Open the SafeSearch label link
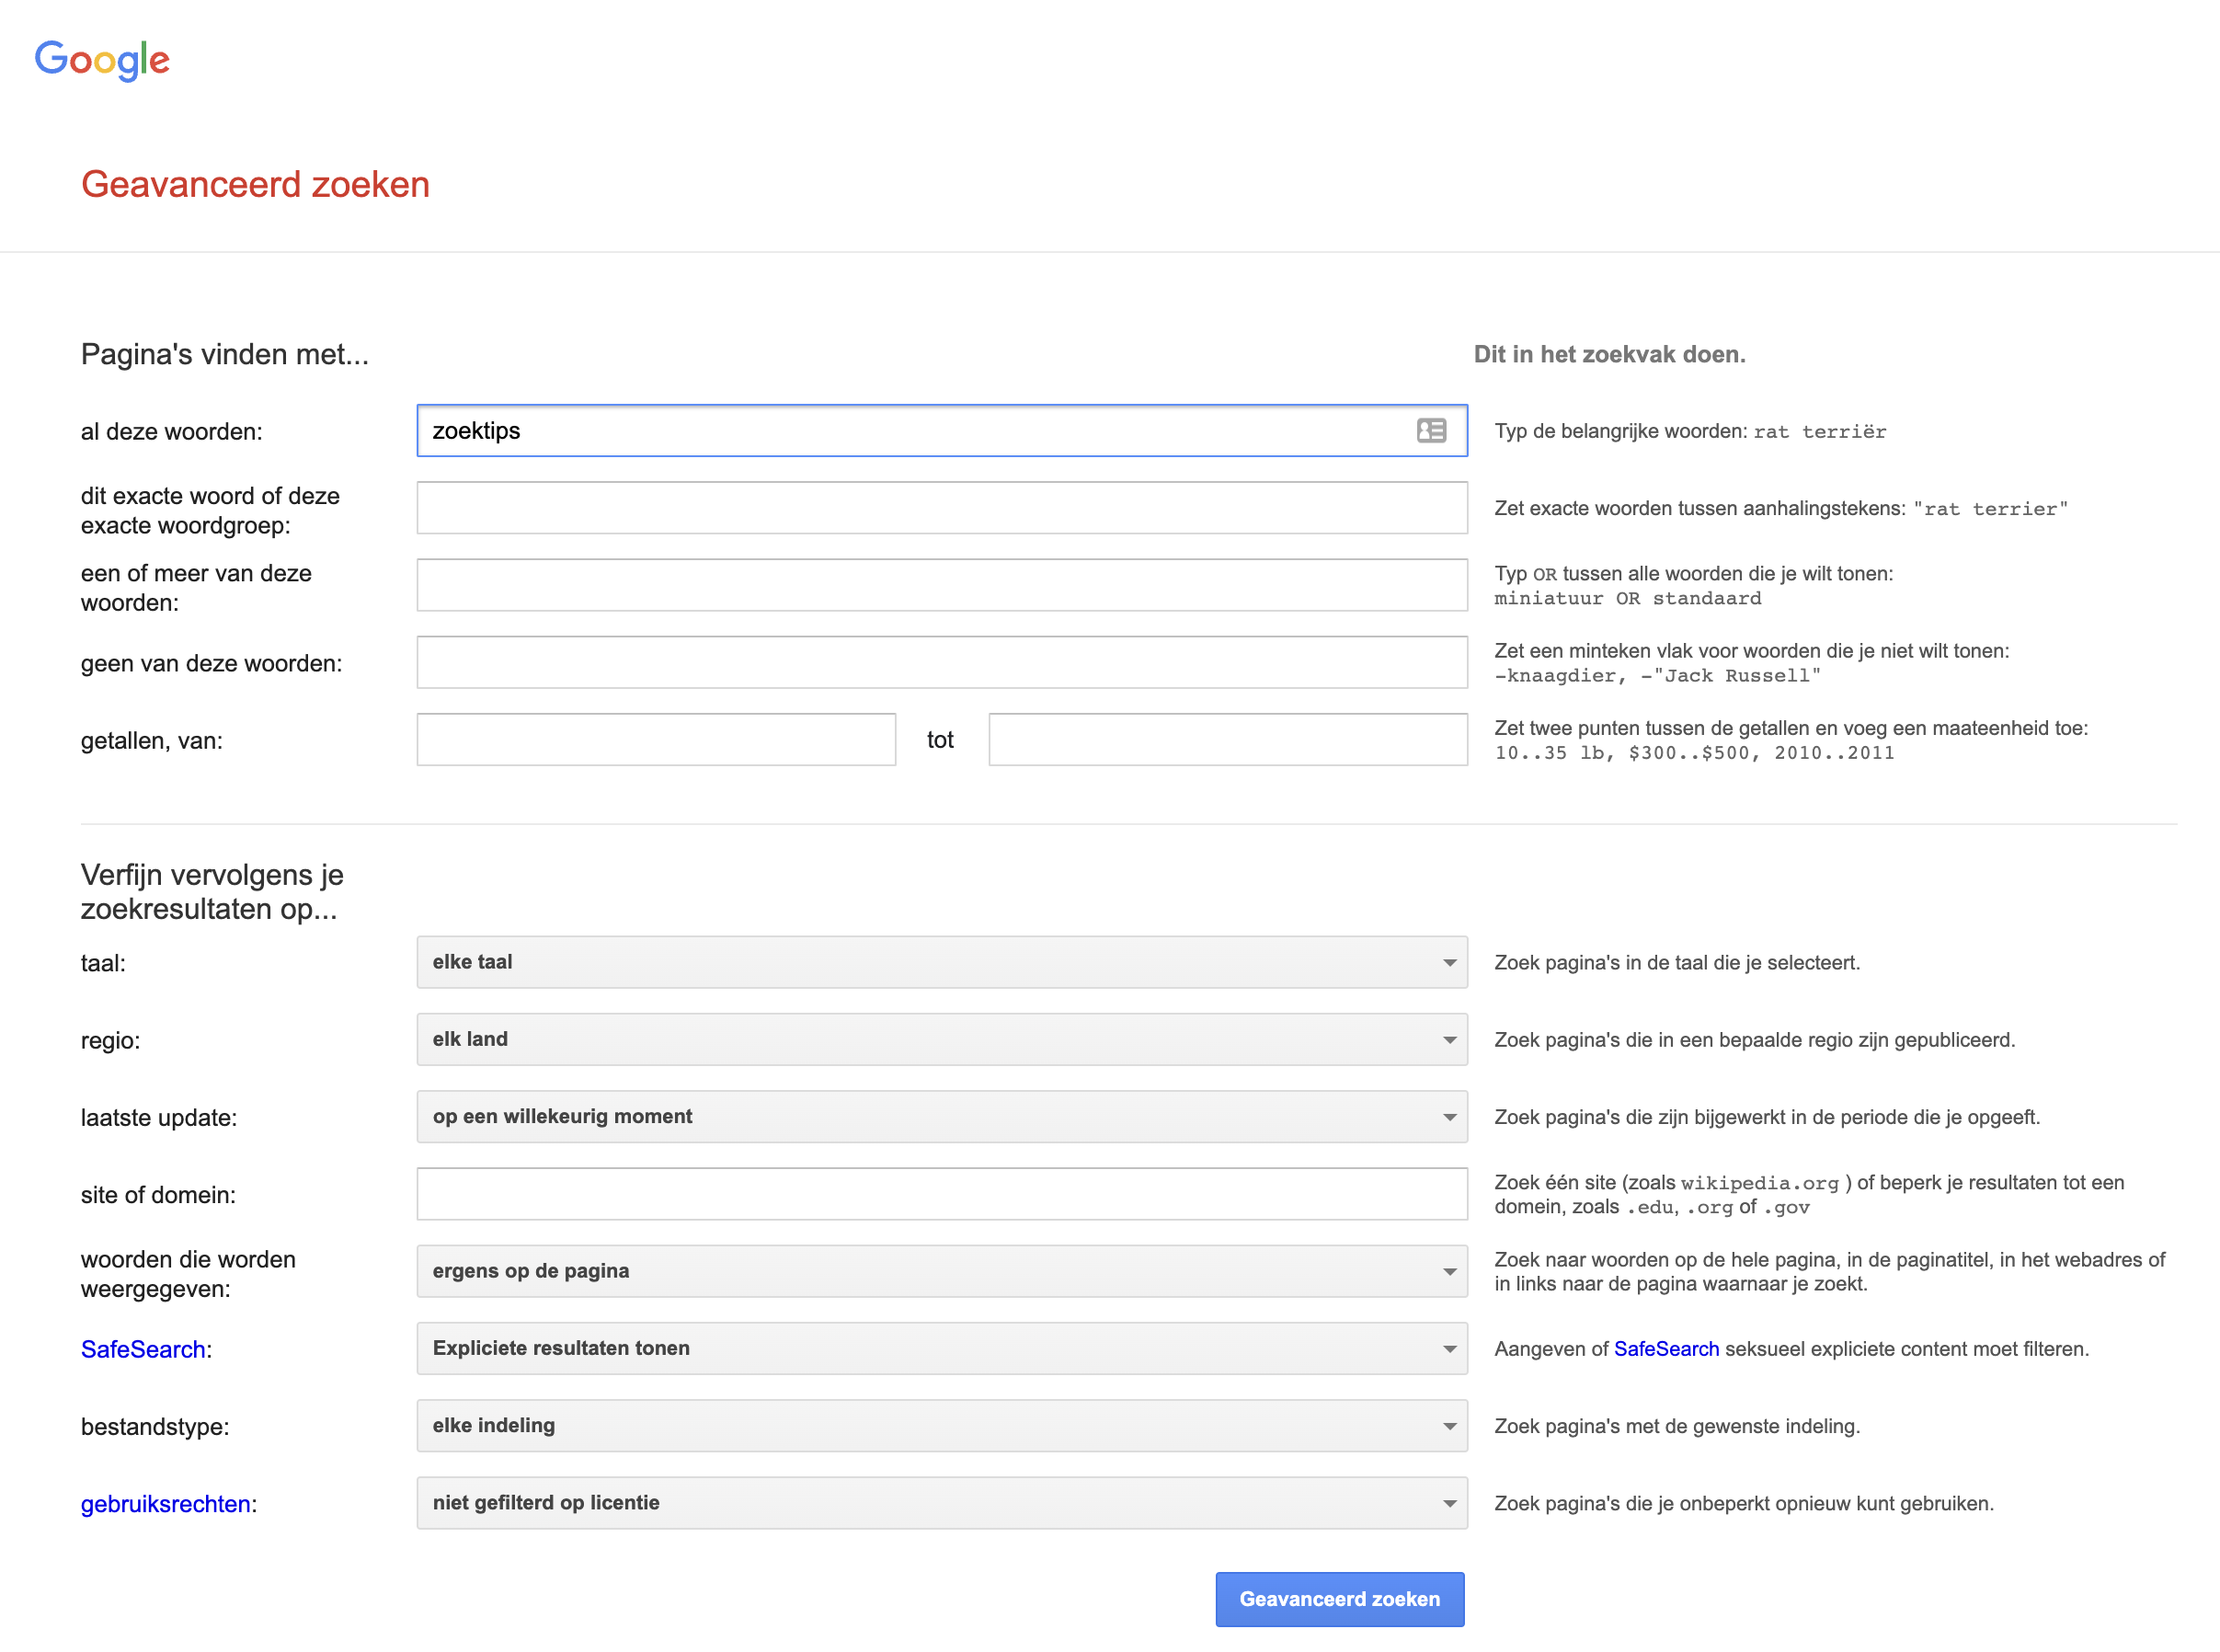 pyautogui.click(x=143, y=1349)
